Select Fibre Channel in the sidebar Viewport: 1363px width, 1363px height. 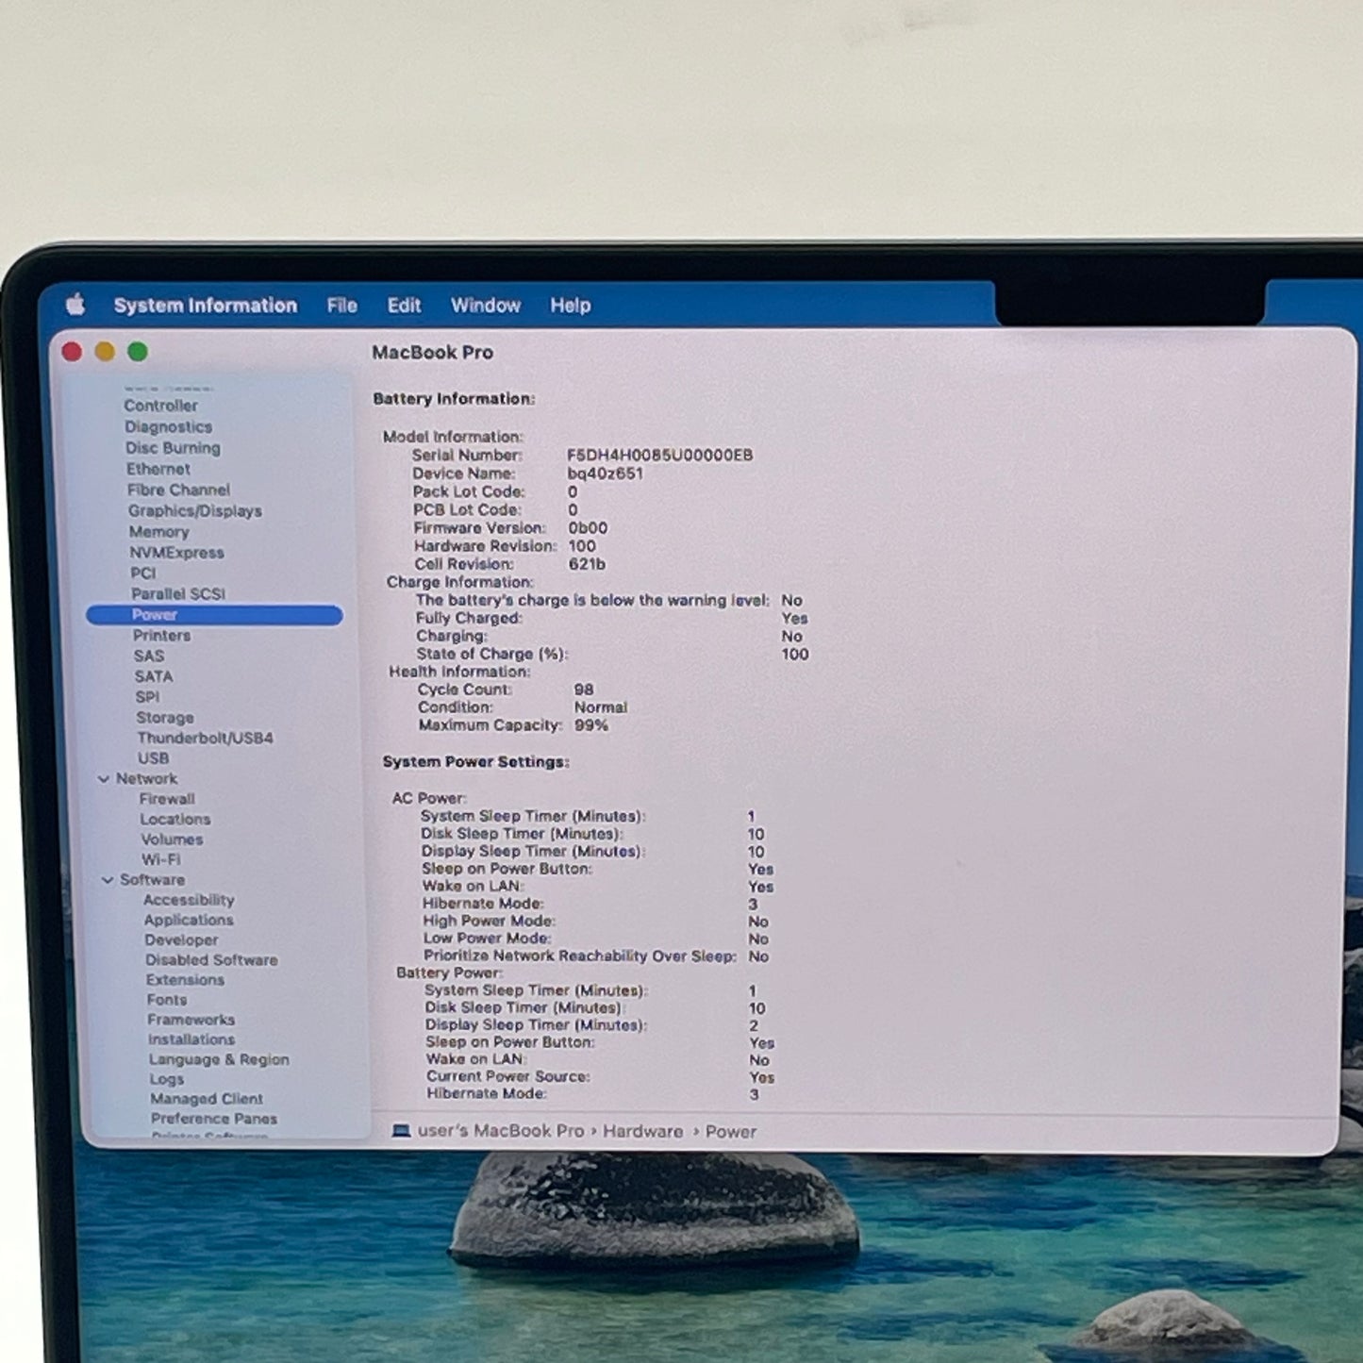pos(178,490)
